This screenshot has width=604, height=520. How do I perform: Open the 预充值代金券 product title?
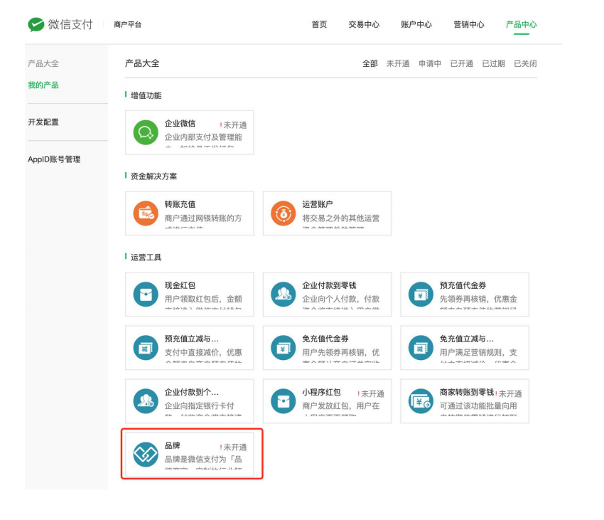[463, 285]
